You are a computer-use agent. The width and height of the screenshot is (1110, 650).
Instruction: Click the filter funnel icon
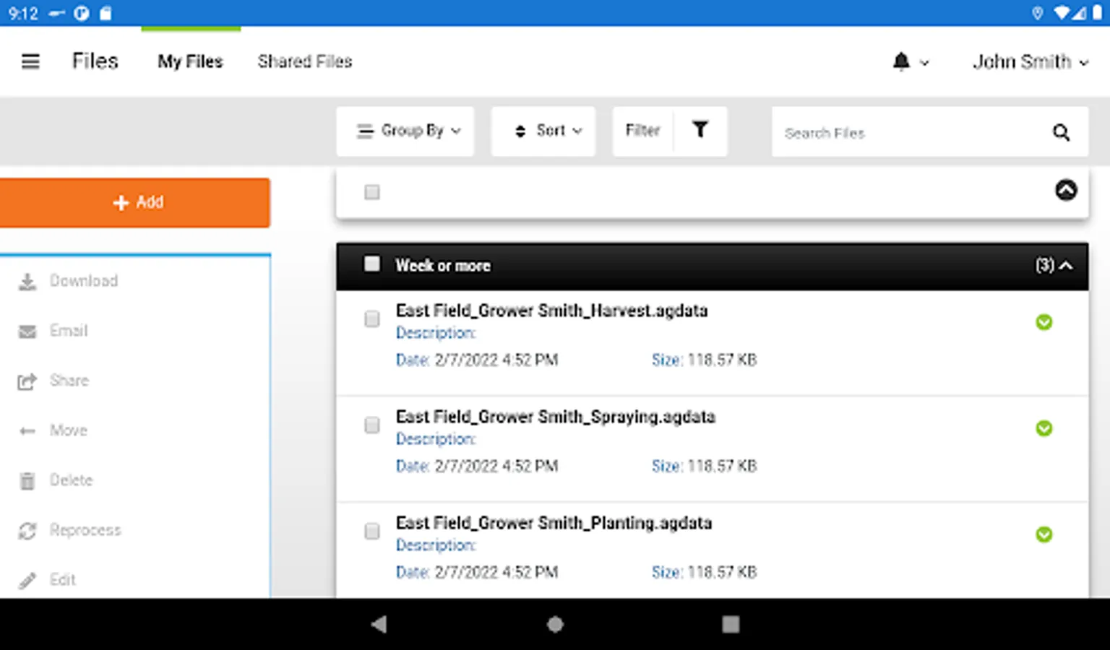tap(700, 130)
